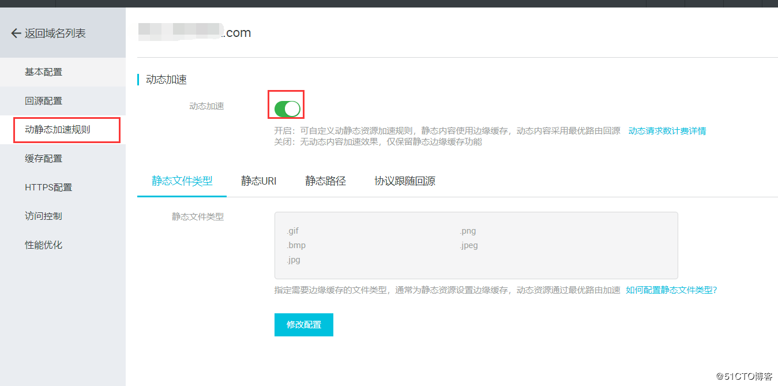Open the 如何配置静态文件类型 help link
The width and height of the screenshot is (778, 386).
click(669, 290)
